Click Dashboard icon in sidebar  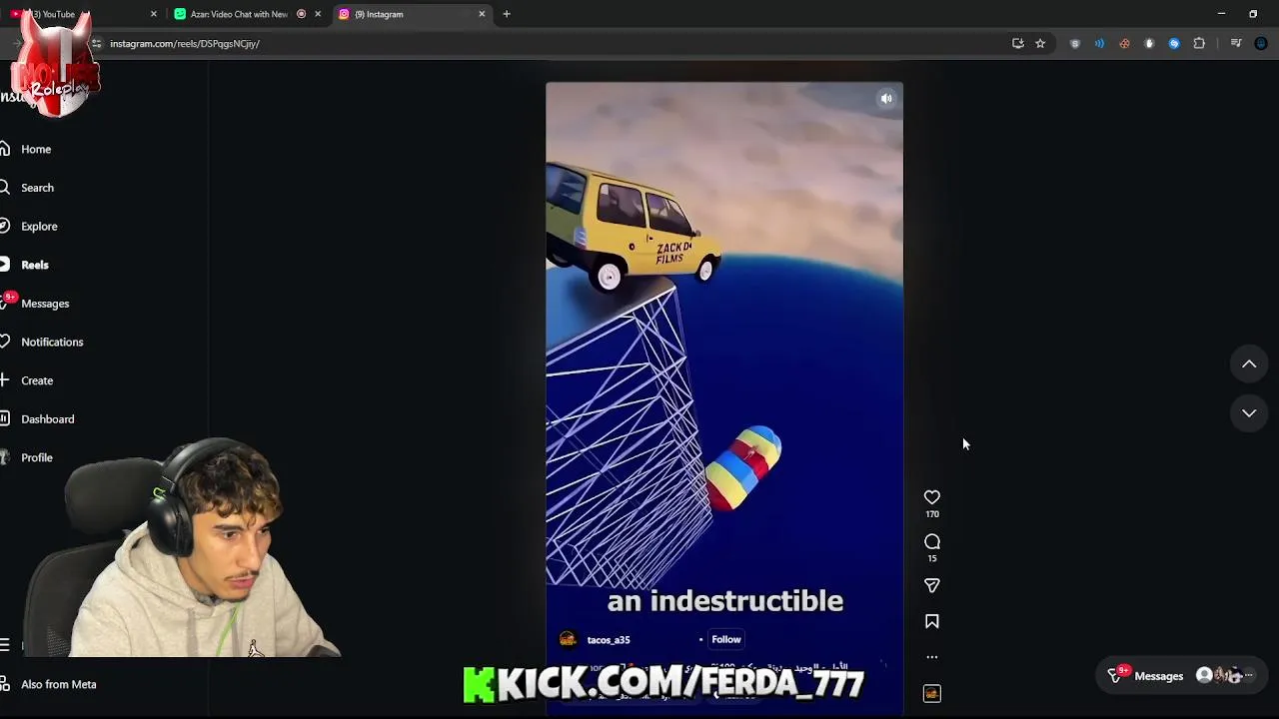coord(5,419)
